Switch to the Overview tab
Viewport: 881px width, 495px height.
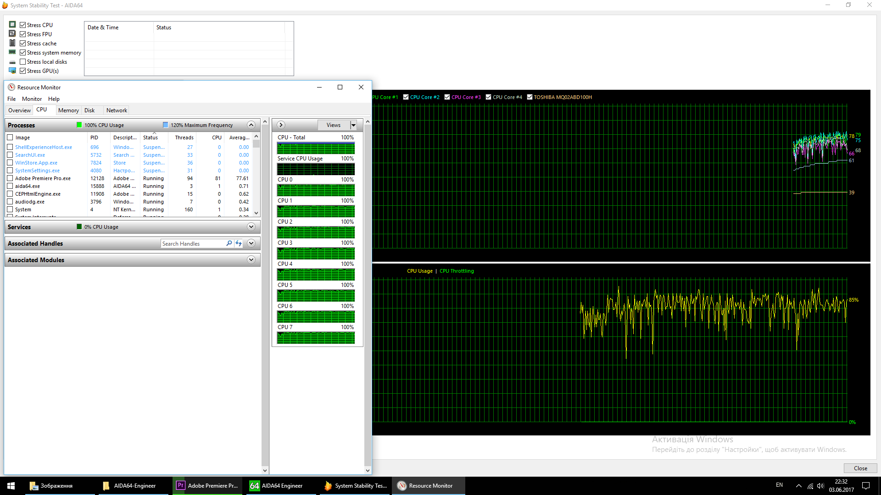click(19, 110)
